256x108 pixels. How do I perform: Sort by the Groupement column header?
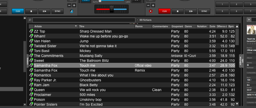coord(177,26)
